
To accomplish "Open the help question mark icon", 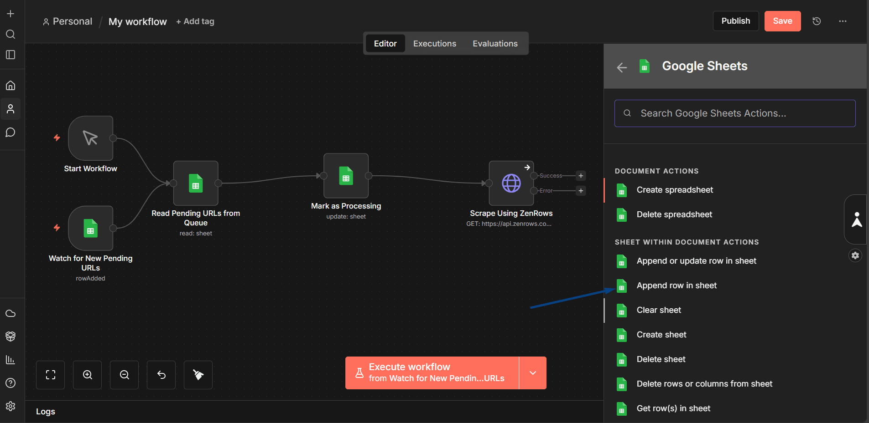I will 10,383.
